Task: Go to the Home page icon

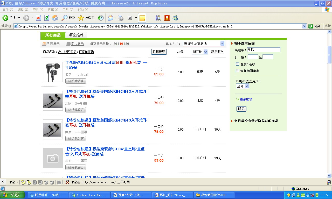Action: pyautogui.click(x=55, y=18)
